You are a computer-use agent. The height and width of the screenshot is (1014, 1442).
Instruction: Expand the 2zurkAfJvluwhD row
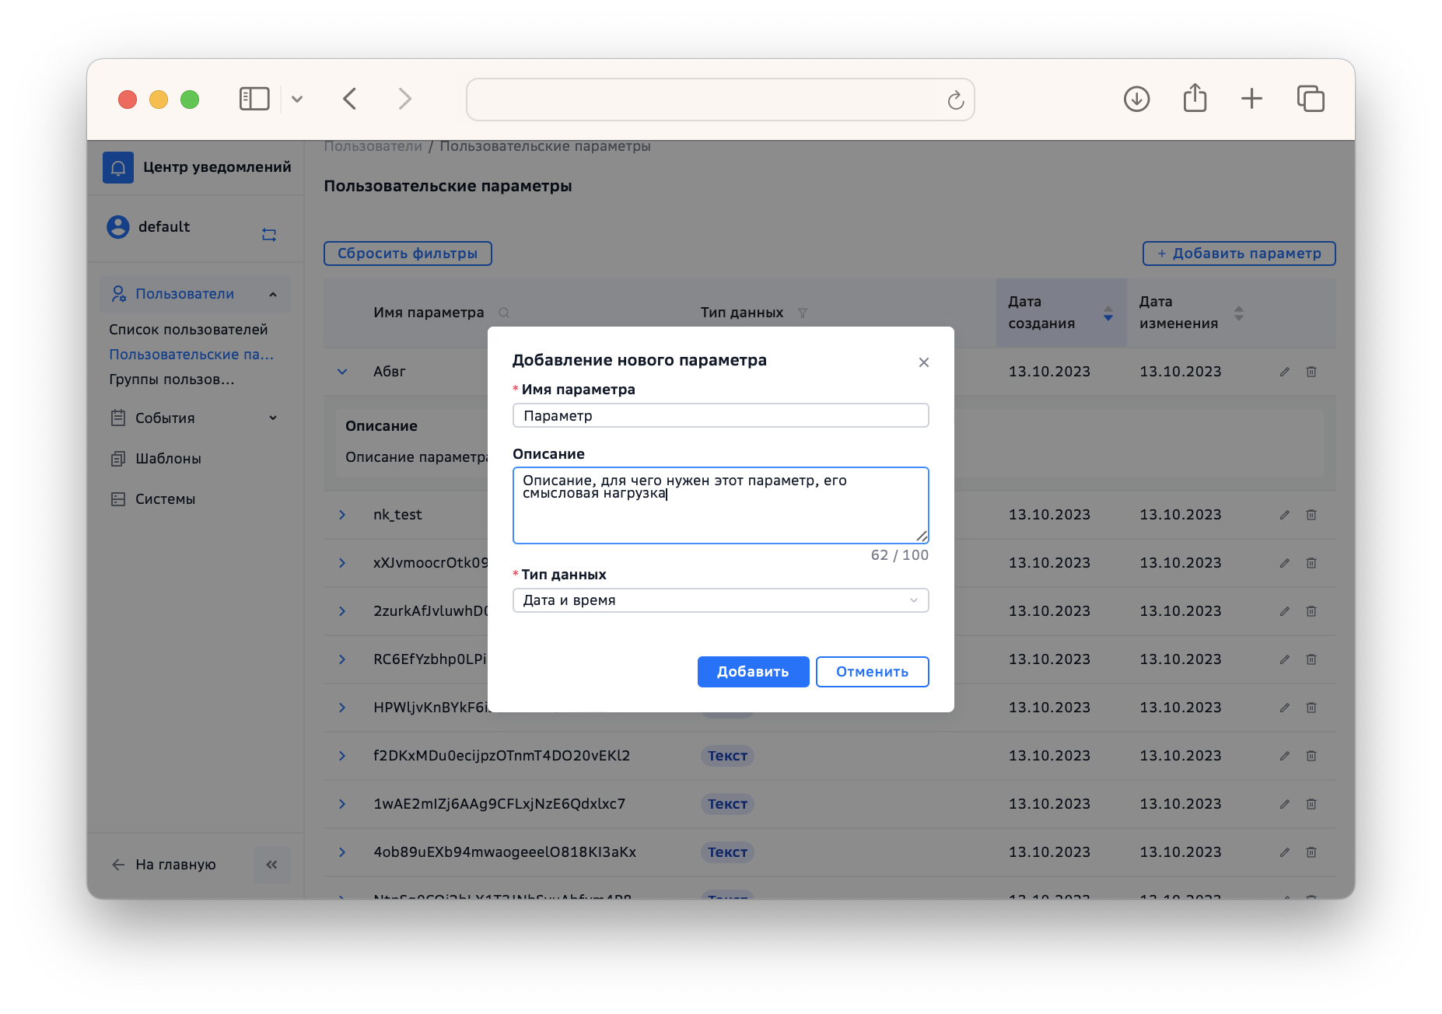(x=342, y=611)
